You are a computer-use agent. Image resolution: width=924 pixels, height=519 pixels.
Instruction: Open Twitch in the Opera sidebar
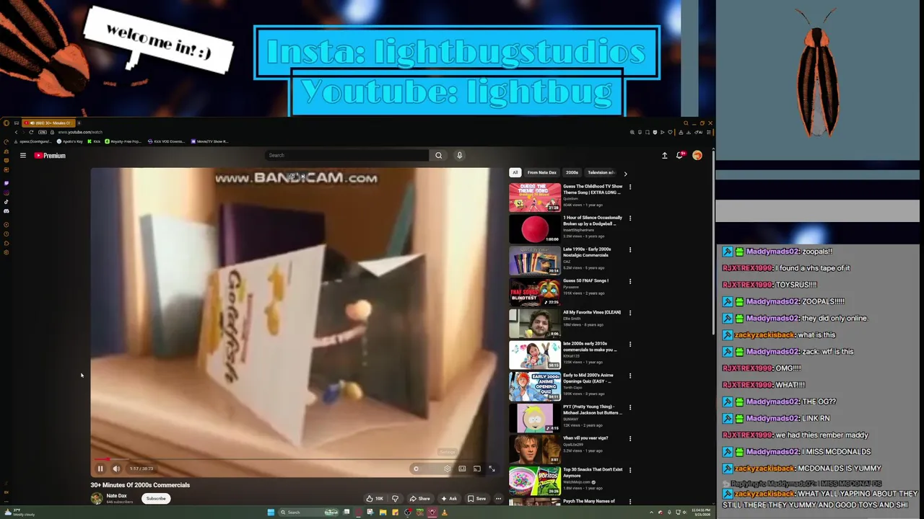(x=6, y=184)
